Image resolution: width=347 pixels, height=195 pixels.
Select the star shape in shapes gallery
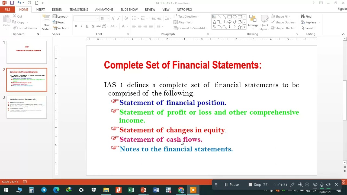tap(240, 27)
